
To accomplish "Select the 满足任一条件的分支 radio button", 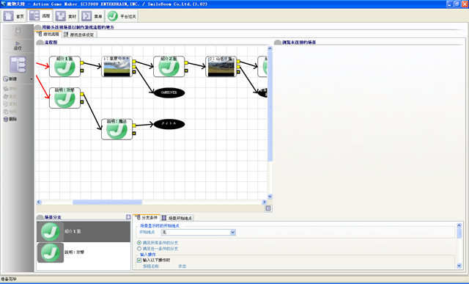I will point(139,249).
